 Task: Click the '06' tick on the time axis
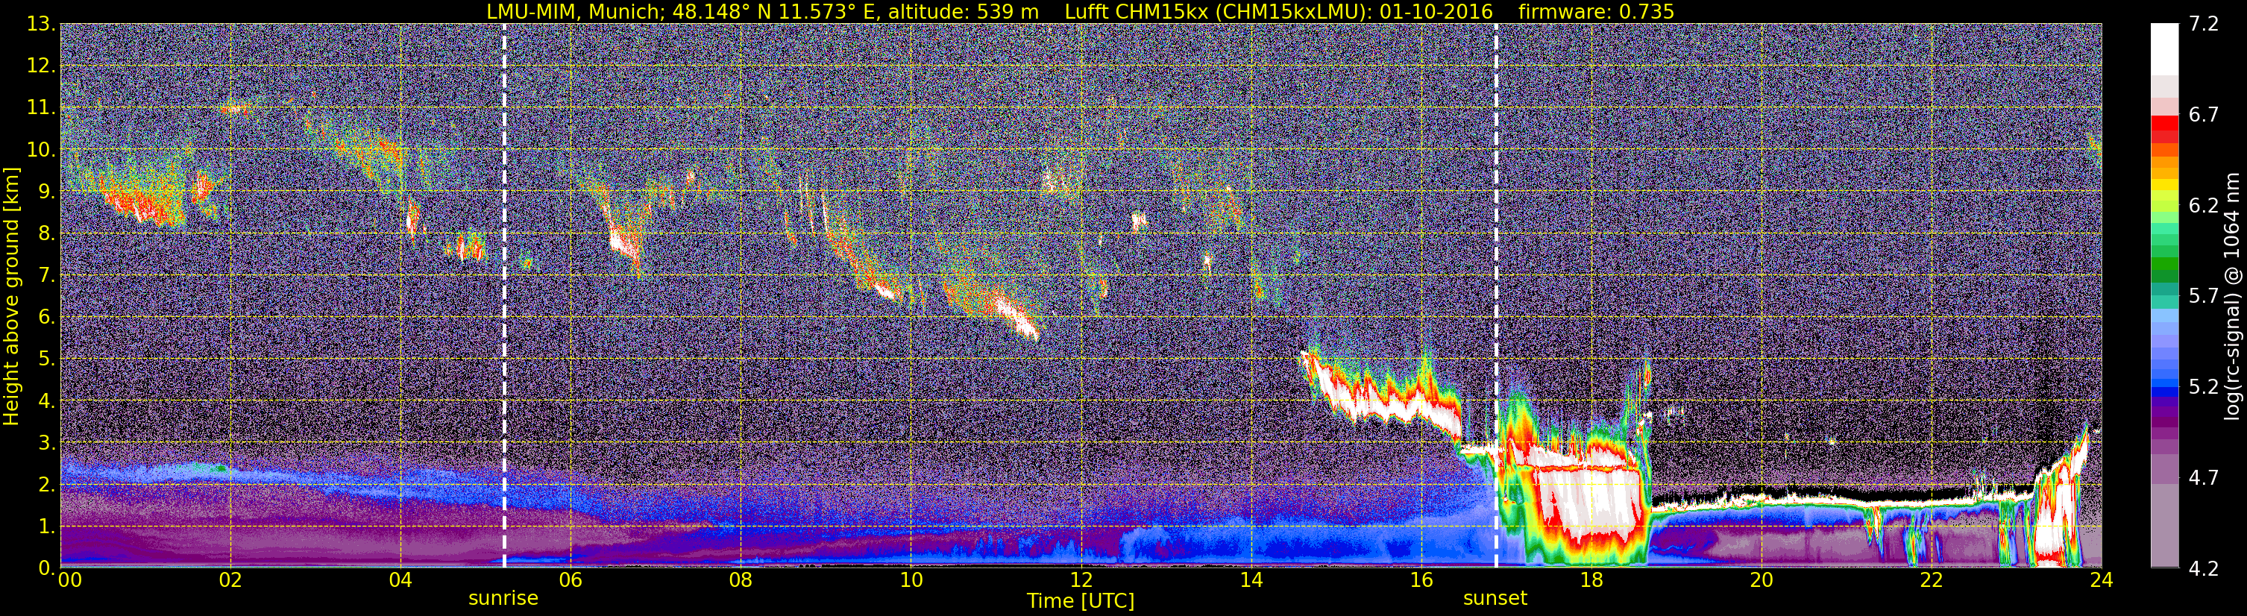[x=571, y=581]
